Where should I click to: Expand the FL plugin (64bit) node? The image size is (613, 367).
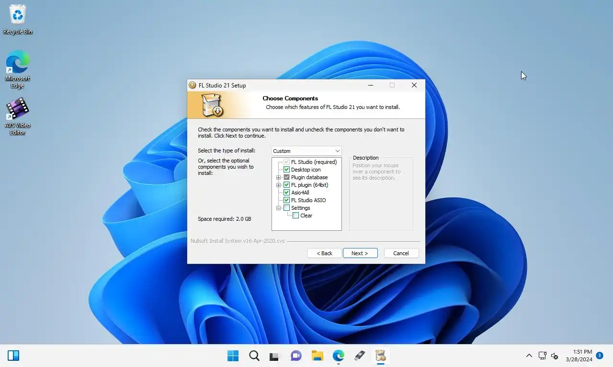point(278,185)
